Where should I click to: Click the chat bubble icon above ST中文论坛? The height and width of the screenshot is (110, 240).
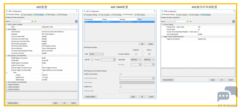227,94
